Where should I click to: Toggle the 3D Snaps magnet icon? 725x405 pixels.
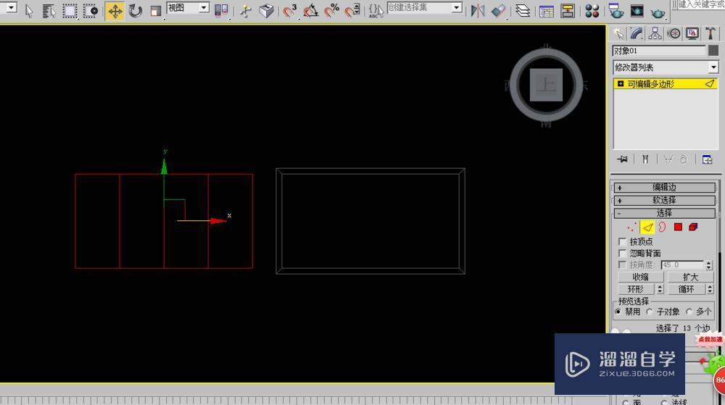(290, 11)
